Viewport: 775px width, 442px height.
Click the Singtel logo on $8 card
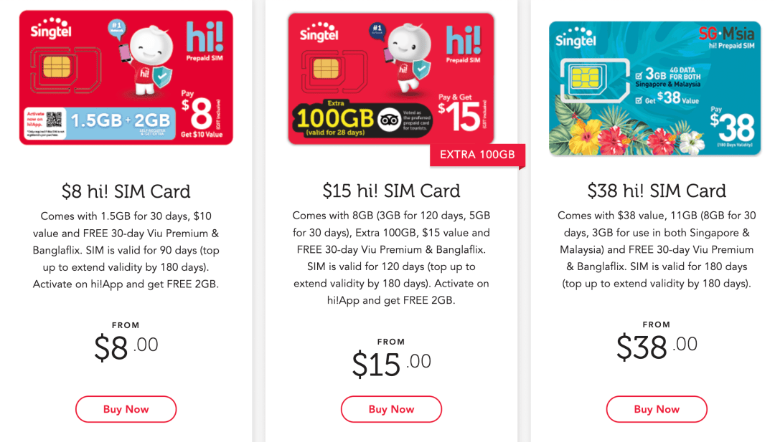[x=51, y=28]
